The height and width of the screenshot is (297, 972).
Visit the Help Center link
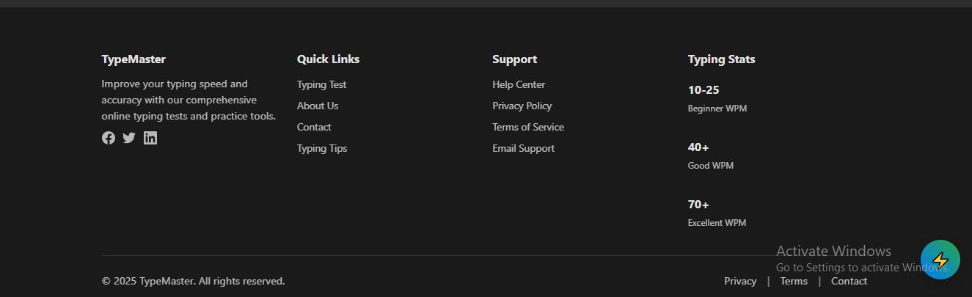(x=519, y=84)
